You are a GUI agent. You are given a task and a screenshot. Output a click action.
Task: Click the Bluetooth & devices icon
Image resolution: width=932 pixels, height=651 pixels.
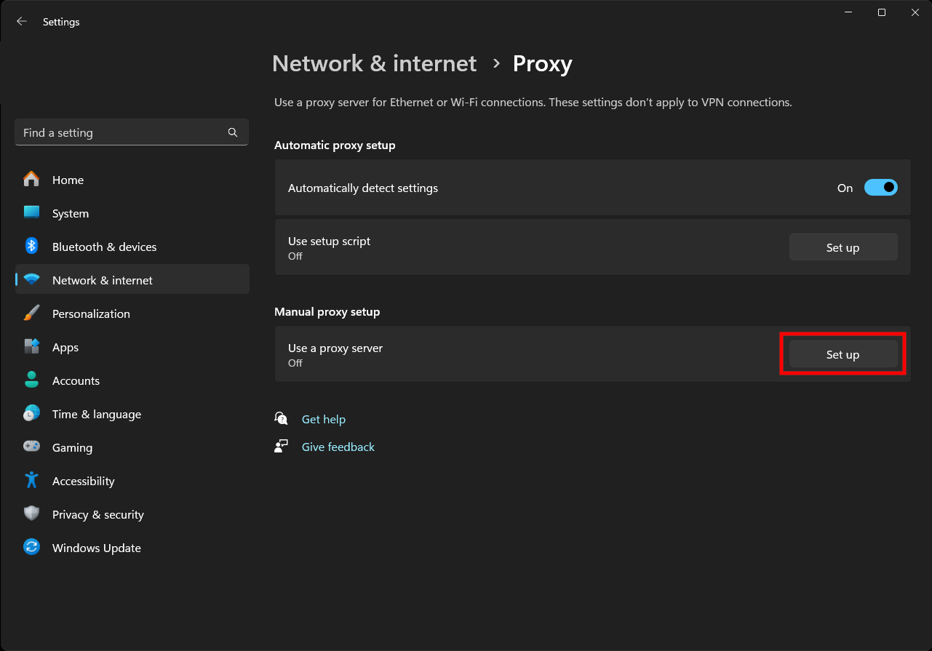[31, 247]
